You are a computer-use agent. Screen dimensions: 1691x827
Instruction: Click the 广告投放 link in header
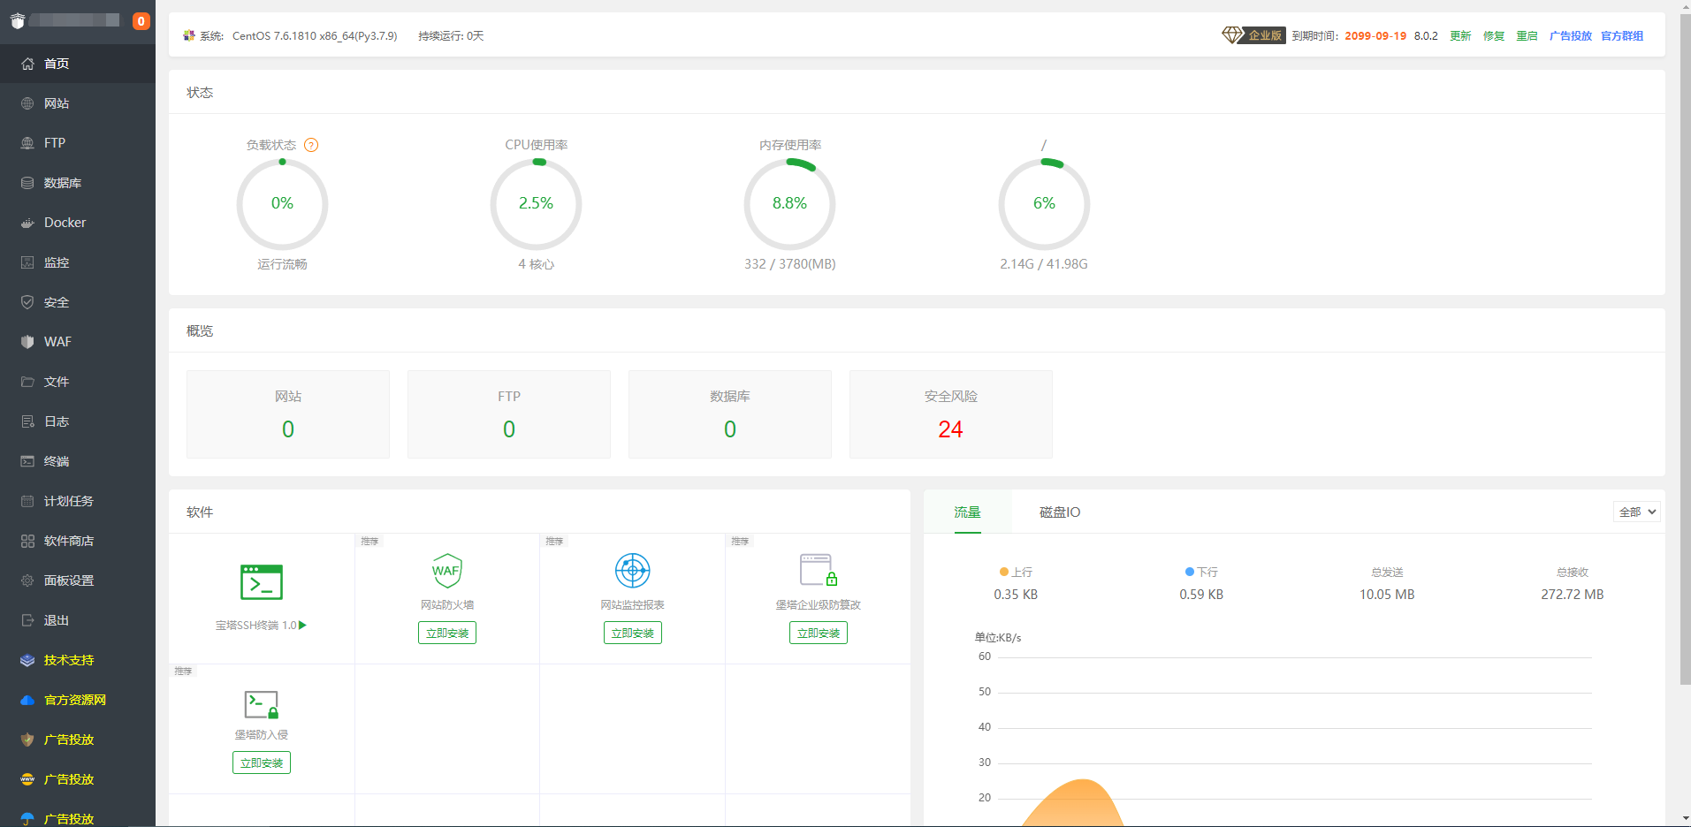coord(1571,36)
